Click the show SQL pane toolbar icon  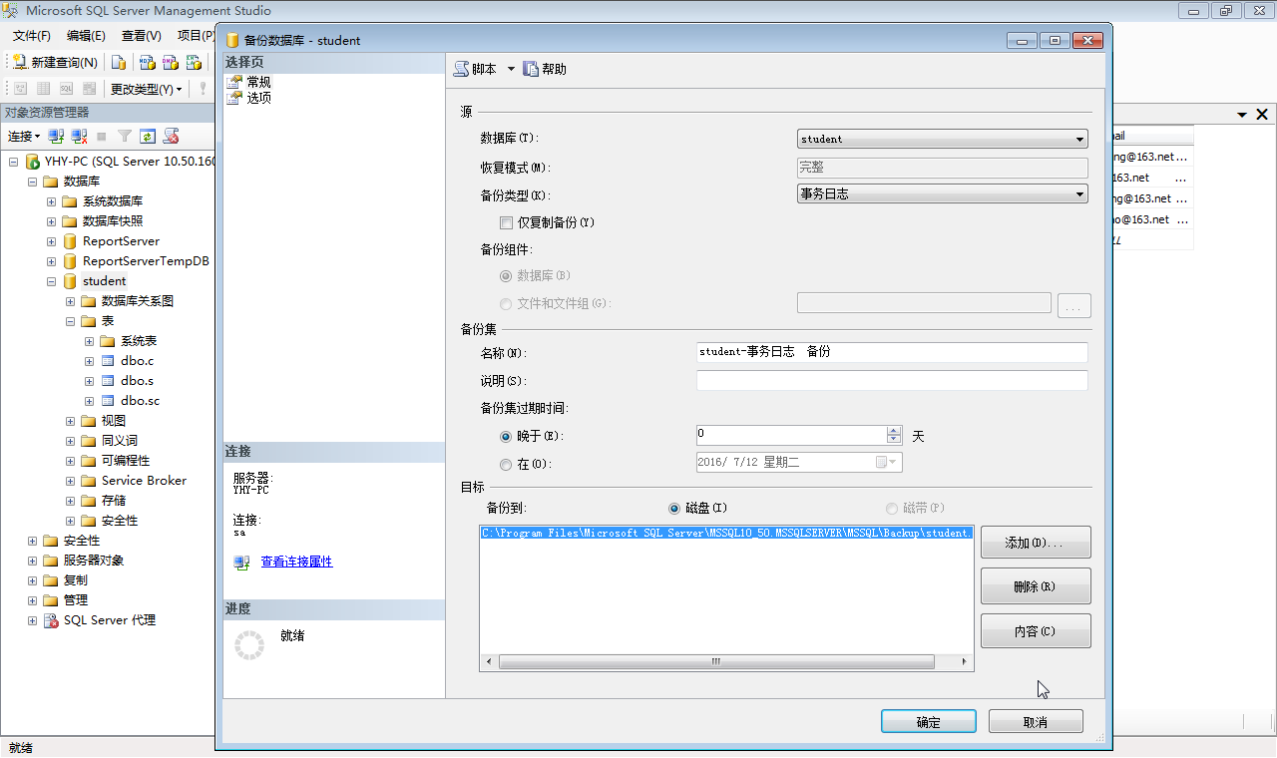66,89
